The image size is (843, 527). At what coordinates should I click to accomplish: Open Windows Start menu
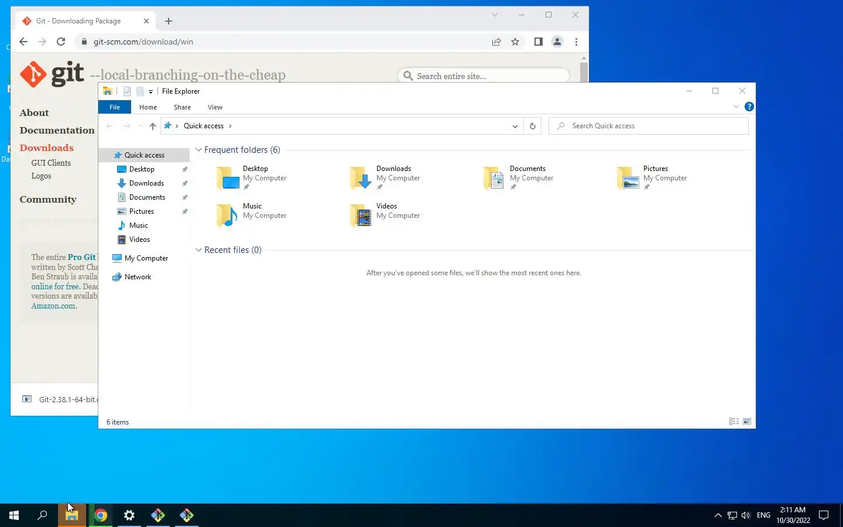[x=14, y=515]
